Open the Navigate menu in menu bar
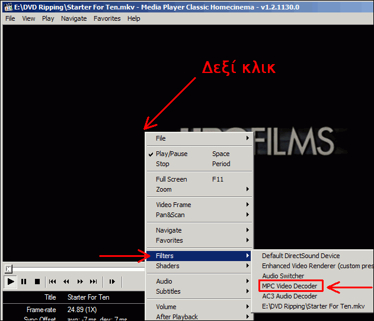Image resolution: width=374 pixels, height=321 pixels. pos(73,18)
